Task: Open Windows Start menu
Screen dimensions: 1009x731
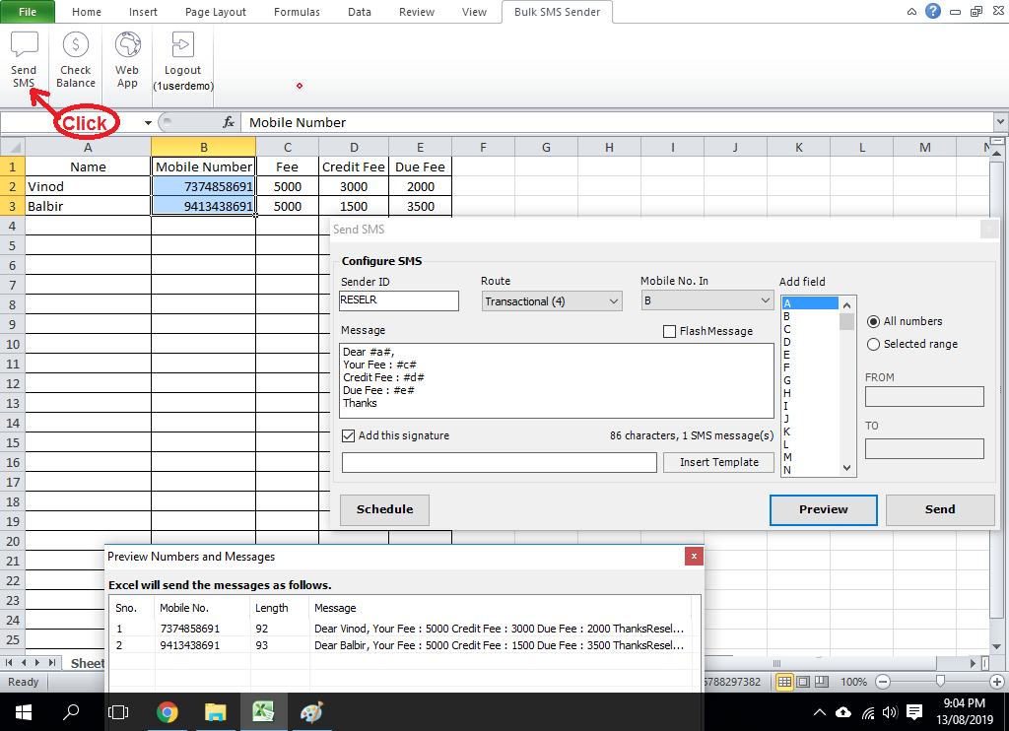Action: (24, 712)
